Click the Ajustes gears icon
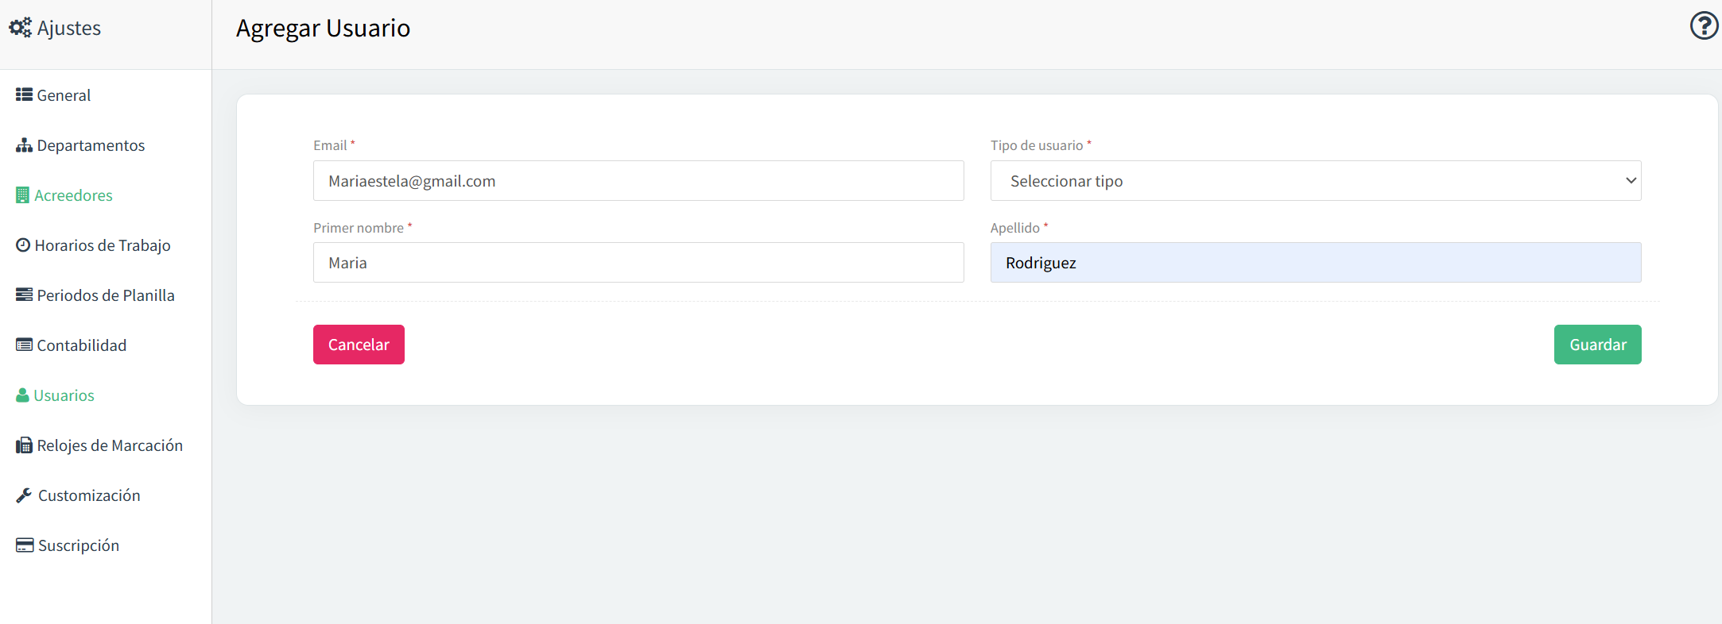Screen dimensions: 1722x624 (21, 28)
